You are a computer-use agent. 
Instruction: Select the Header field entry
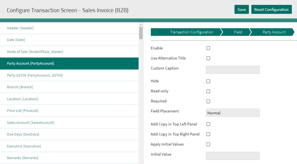tap(20, 28)
